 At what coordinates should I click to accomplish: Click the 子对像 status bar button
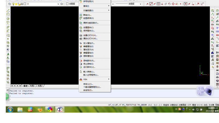tap(211, 105)
